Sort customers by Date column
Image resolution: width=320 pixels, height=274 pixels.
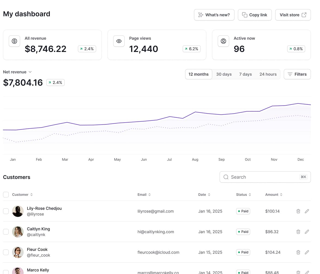[x=204, y=195]
